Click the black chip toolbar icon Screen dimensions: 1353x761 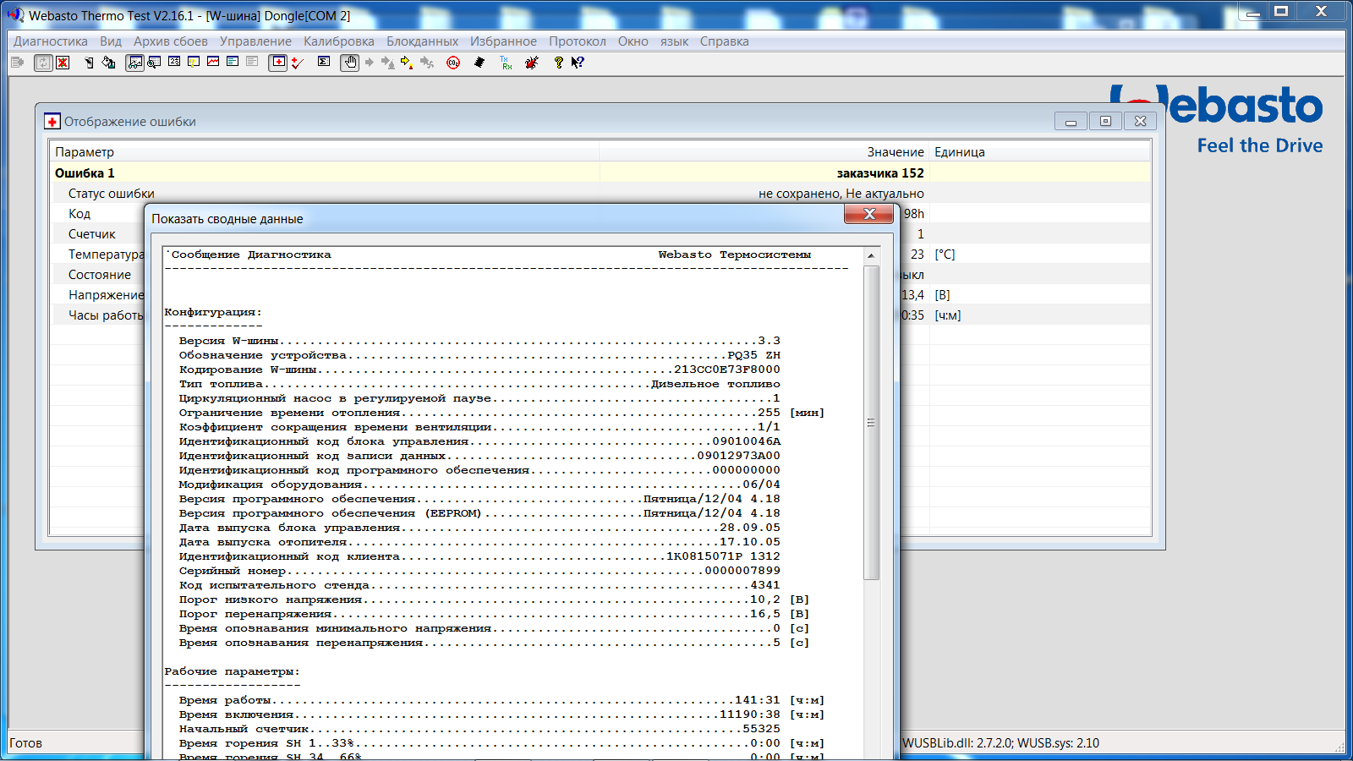point(479,63)
